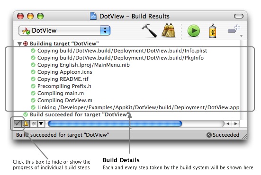The height and width of the screenshot is (175, 261).
Task: Click the yellow minimize window button
Action: pyautogui.click(x=30, y=16)
